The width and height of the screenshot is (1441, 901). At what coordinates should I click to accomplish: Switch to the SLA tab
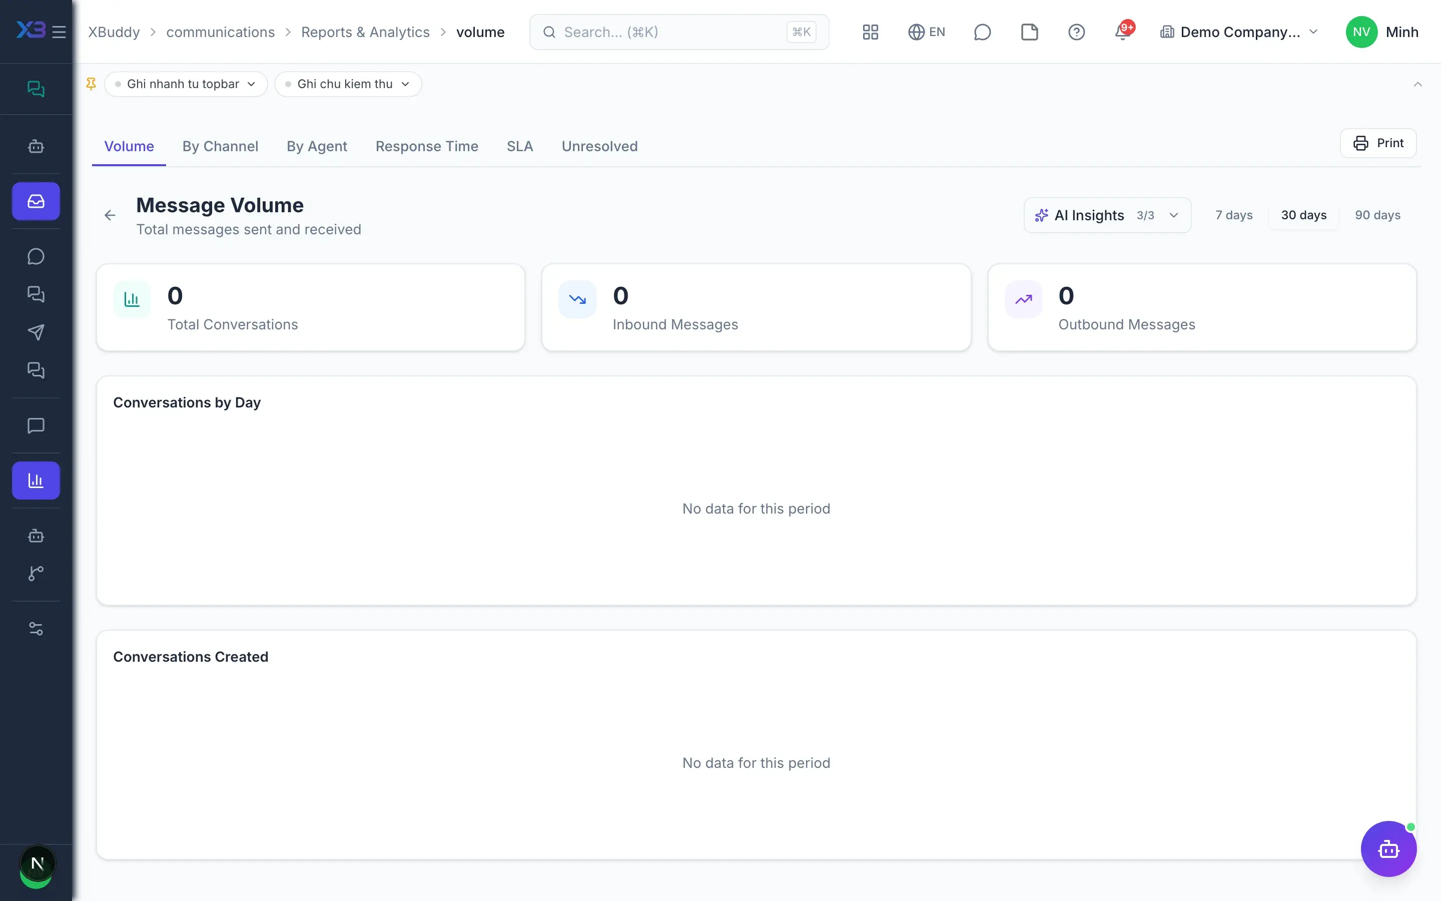pos(520,147)
